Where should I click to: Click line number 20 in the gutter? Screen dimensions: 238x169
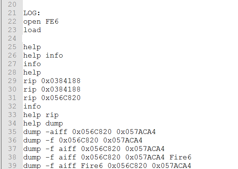click(12, 4)
